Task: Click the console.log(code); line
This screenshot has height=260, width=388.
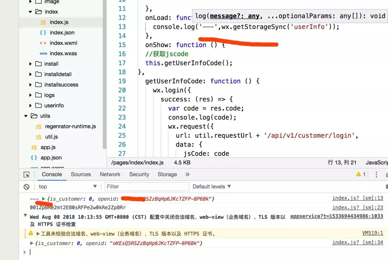Action: pos(202,117)
